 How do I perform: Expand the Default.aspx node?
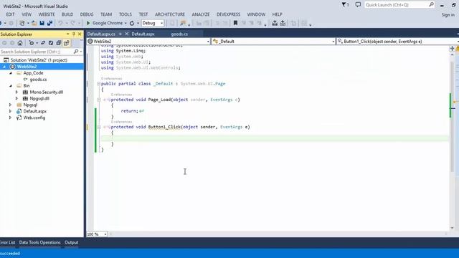[x=11, y=111]
